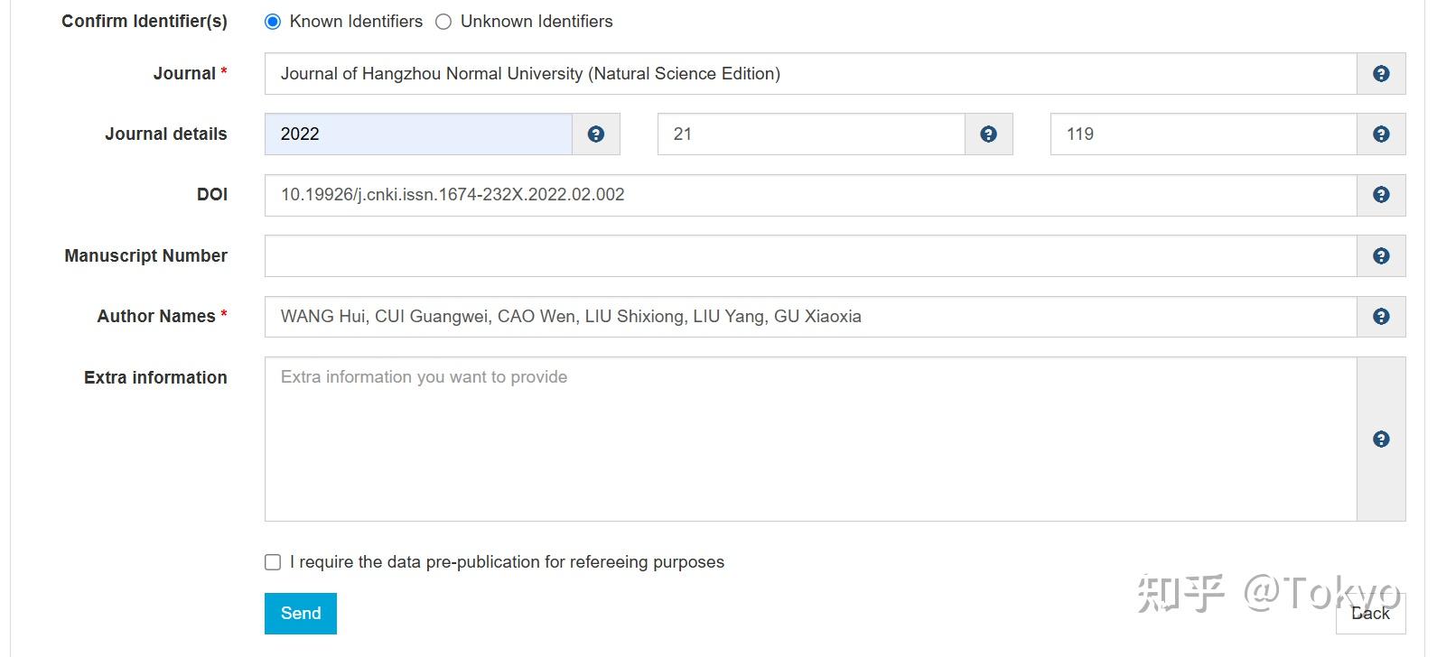
Task: Show help for Author Names field
Action: tap(1380, 317)
